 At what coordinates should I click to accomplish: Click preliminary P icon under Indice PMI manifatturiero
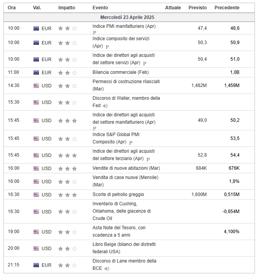point(94,32)
